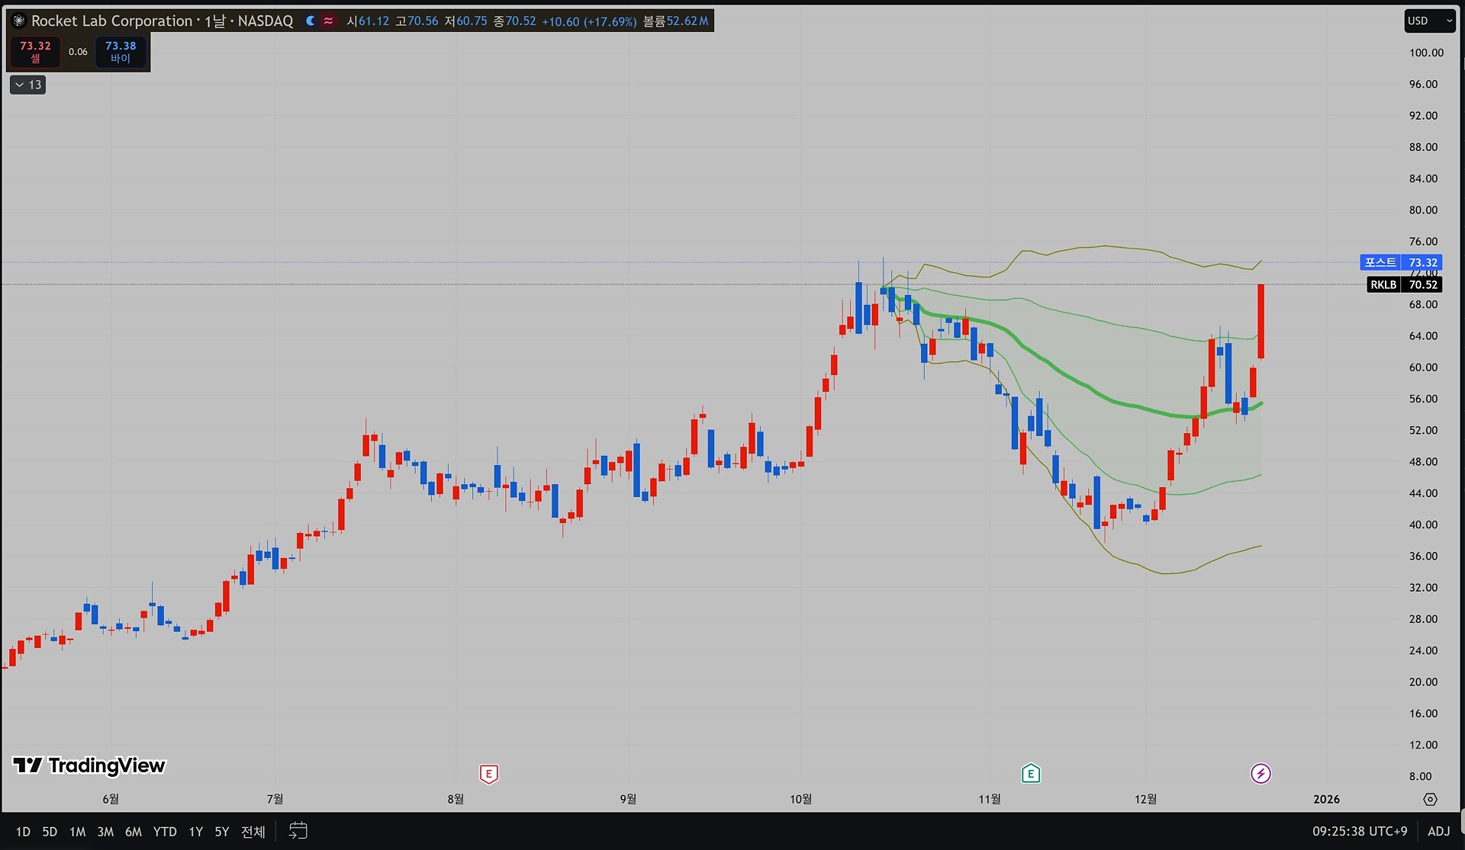Toggle the ADJ adjusted-price setting
The image size is (1465, 850).
(1438, 831)
